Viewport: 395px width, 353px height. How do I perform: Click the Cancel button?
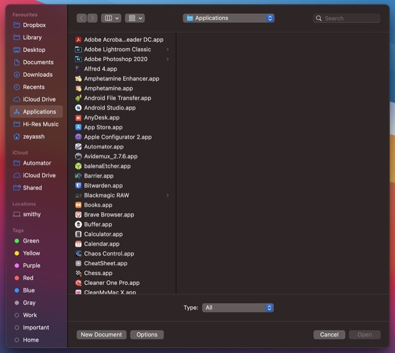click(329, 334)
